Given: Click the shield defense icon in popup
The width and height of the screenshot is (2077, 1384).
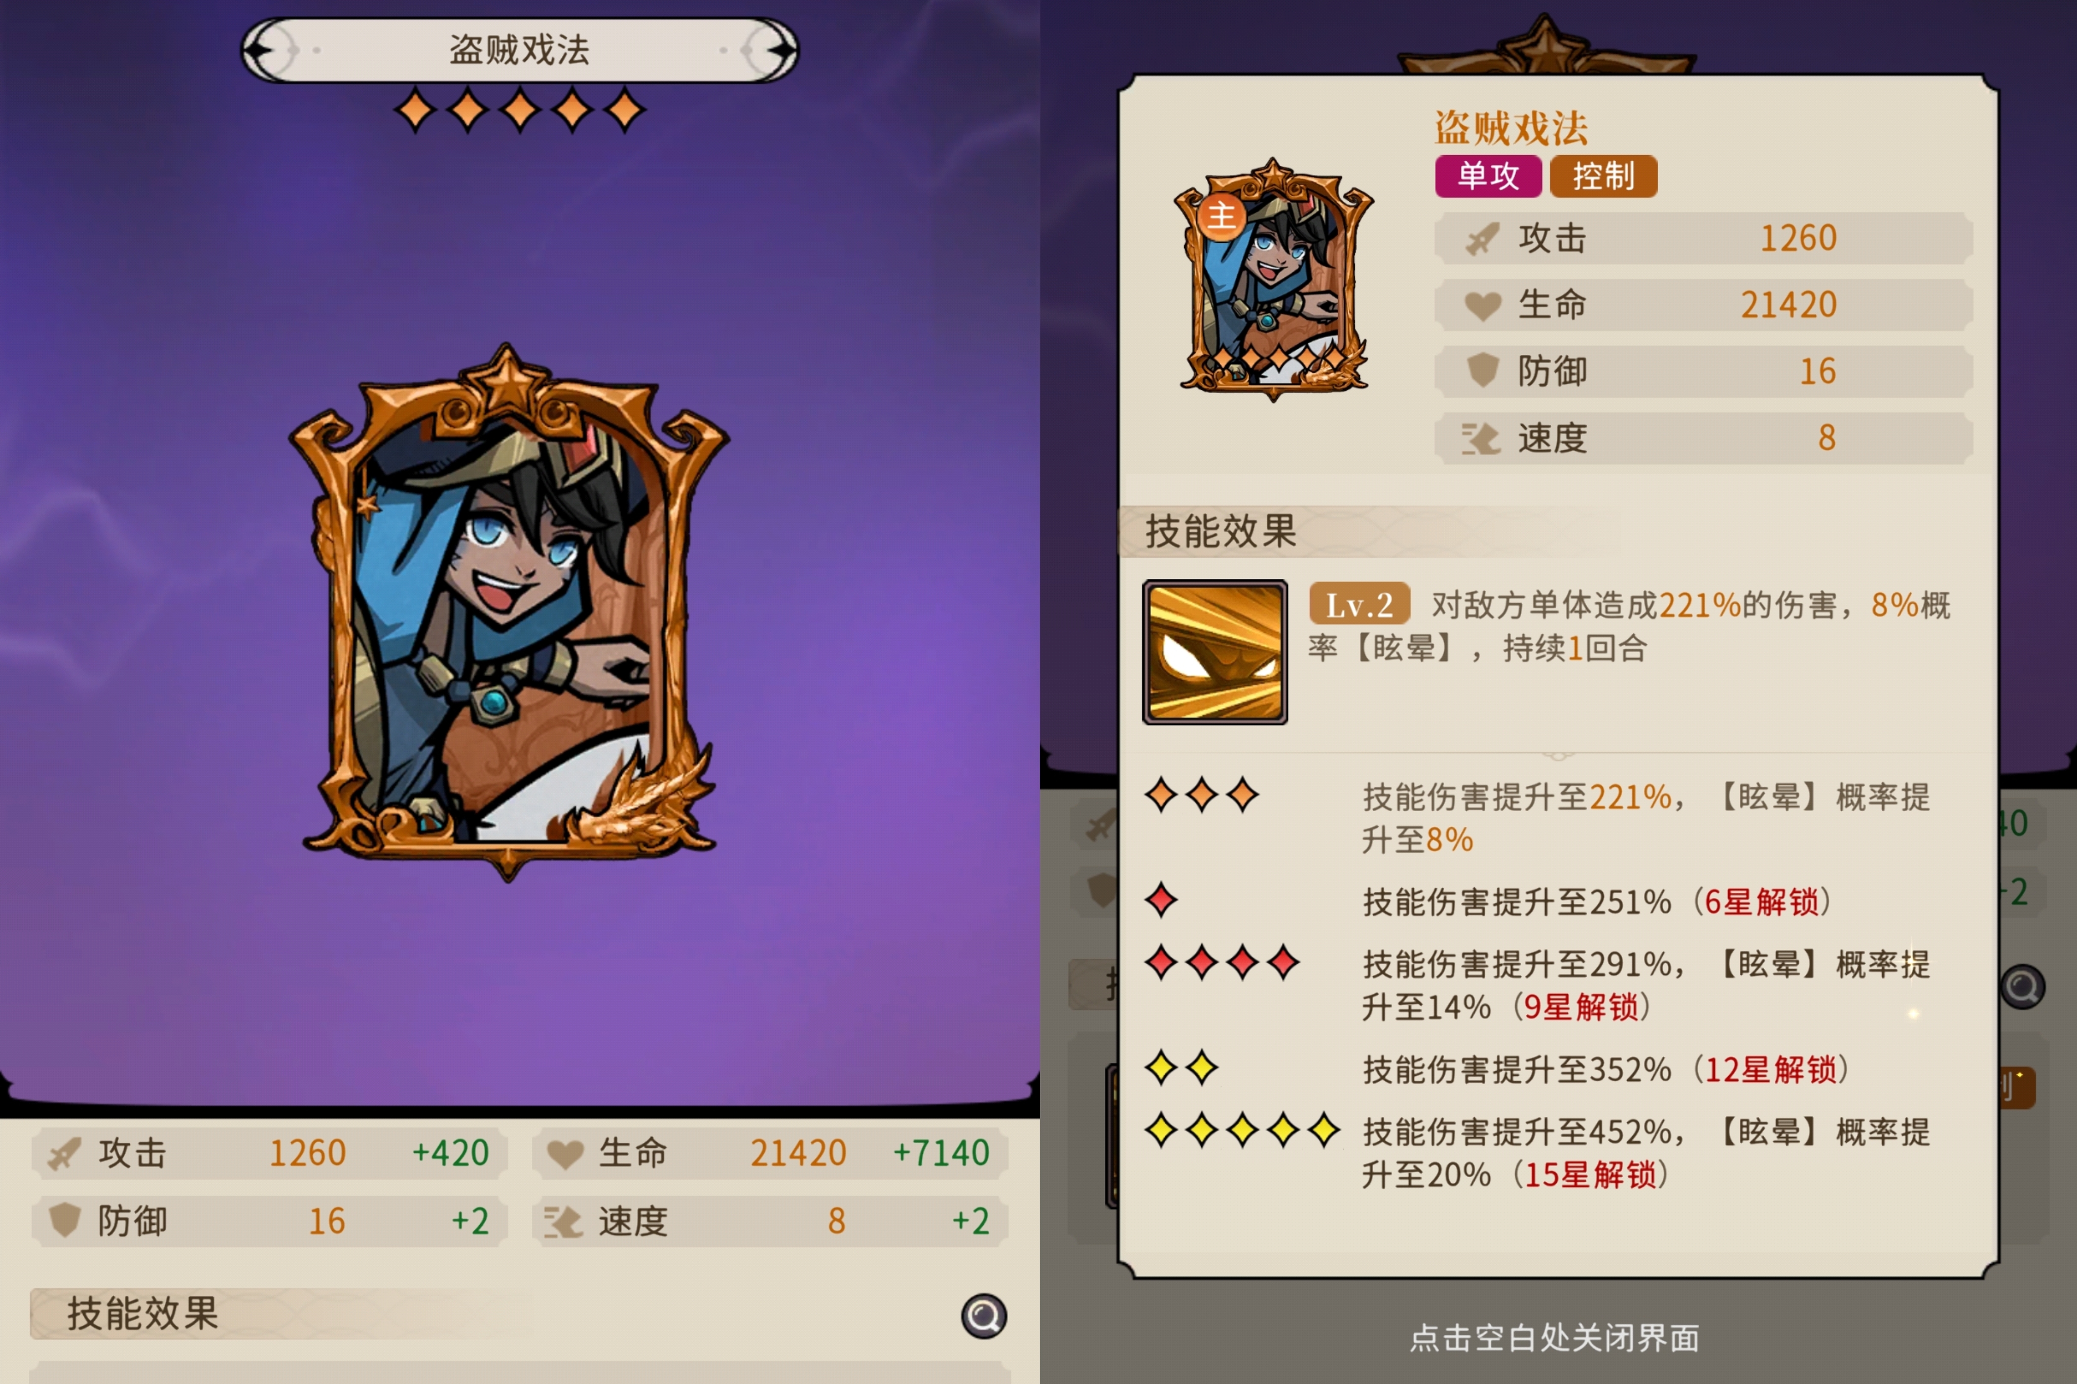Looking at the screenshot, I should pos(1483,371).
